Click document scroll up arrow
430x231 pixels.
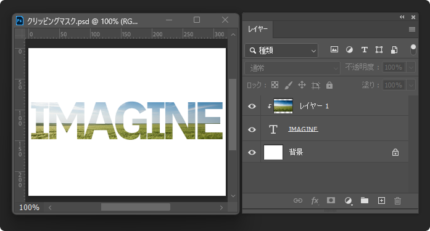point(233,34)
